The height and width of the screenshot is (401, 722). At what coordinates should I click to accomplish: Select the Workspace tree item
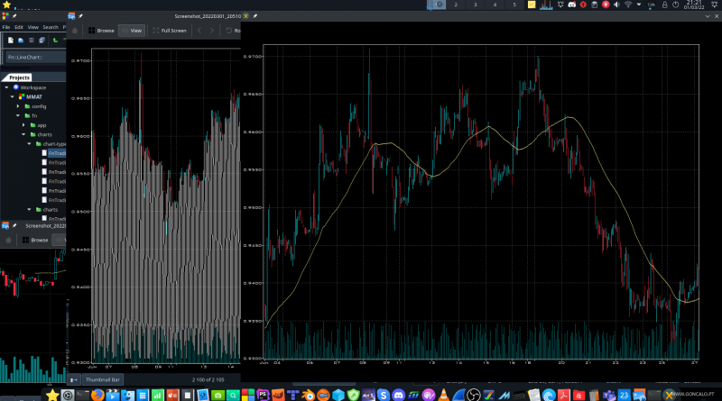tap(32, 87)
